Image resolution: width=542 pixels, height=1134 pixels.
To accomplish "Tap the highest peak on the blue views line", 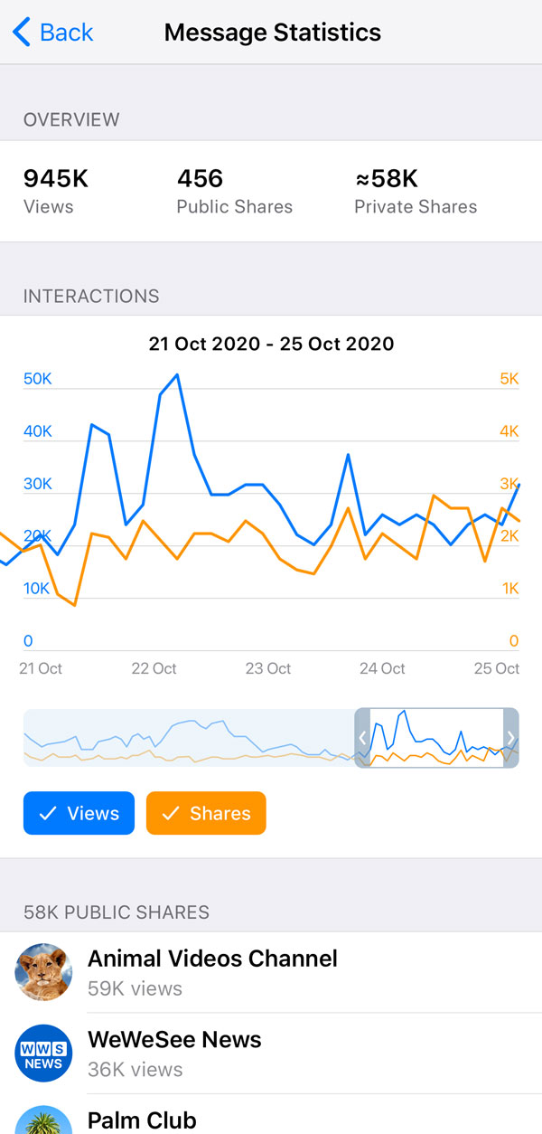I will [177, 373].
